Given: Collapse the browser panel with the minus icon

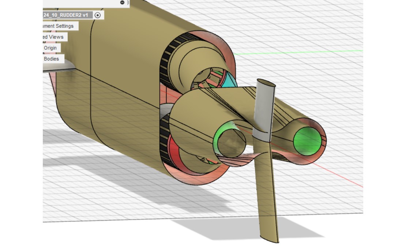Looking at the screenshot, I should coord(122,2).
